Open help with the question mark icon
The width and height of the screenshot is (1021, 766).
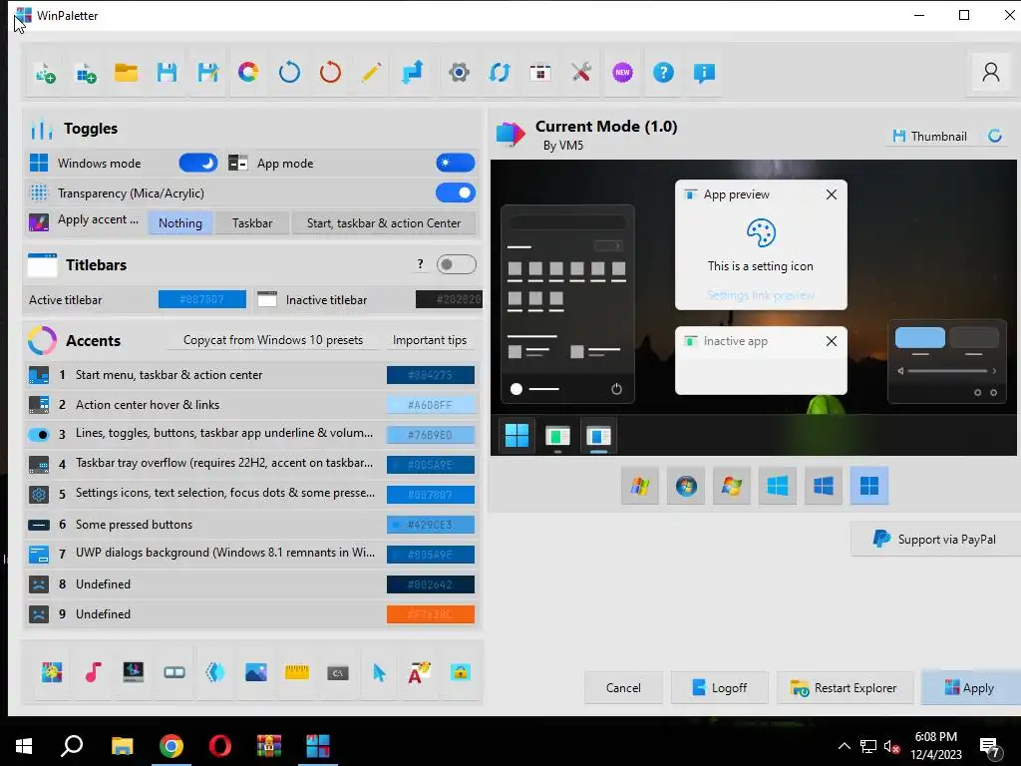tap(663, 72)
